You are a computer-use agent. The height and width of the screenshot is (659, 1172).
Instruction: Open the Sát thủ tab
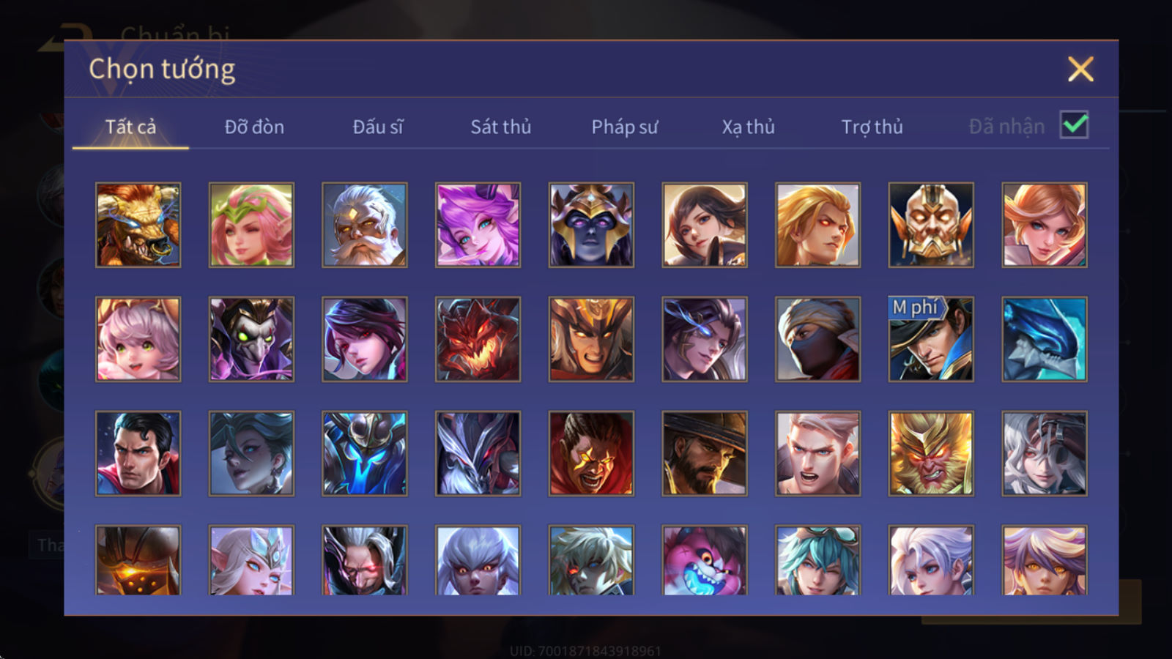point(501,127)
